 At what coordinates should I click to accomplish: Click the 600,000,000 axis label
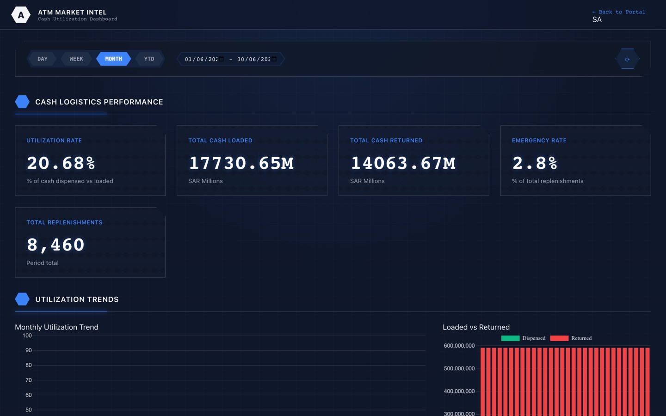pyautogui.click(x=459, y=346)
